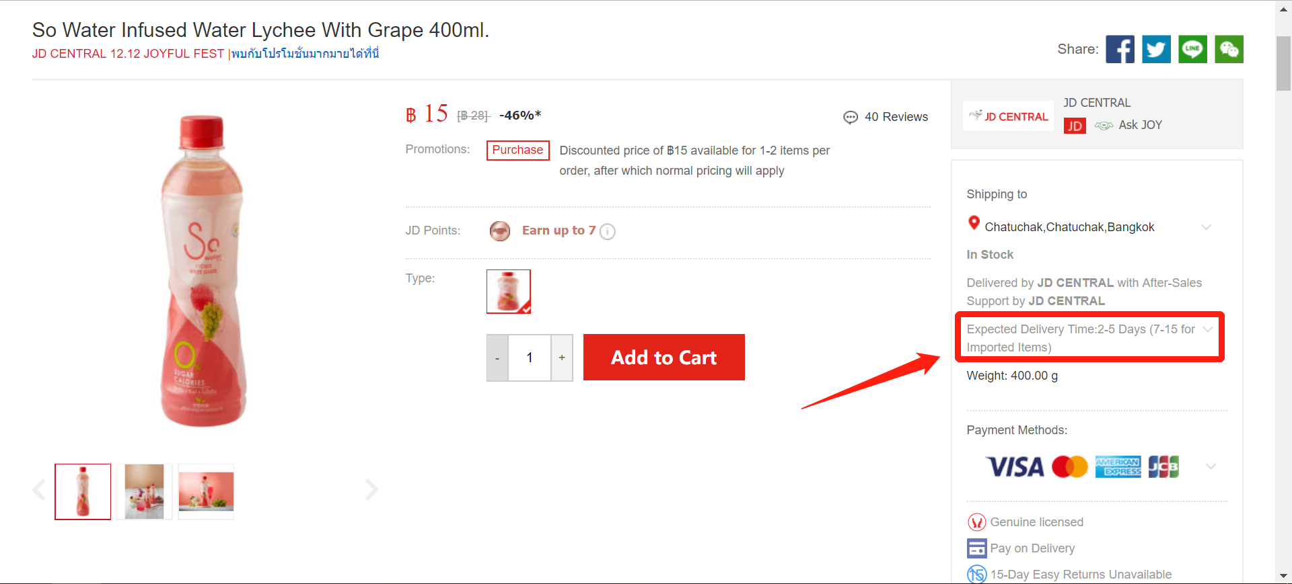Click the JD Points info icon
Image resolution: width=1292 pixels, height=584 pixels.
click(x=608, y=231)
